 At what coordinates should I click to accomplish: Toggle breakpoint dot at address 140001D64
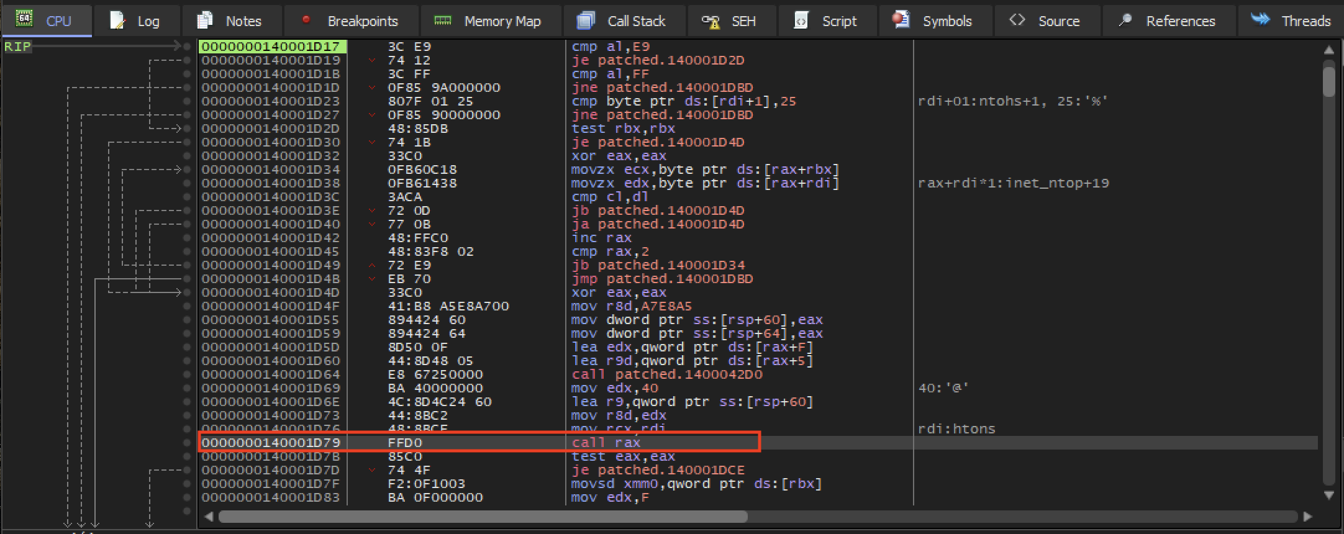pos(187,374)
